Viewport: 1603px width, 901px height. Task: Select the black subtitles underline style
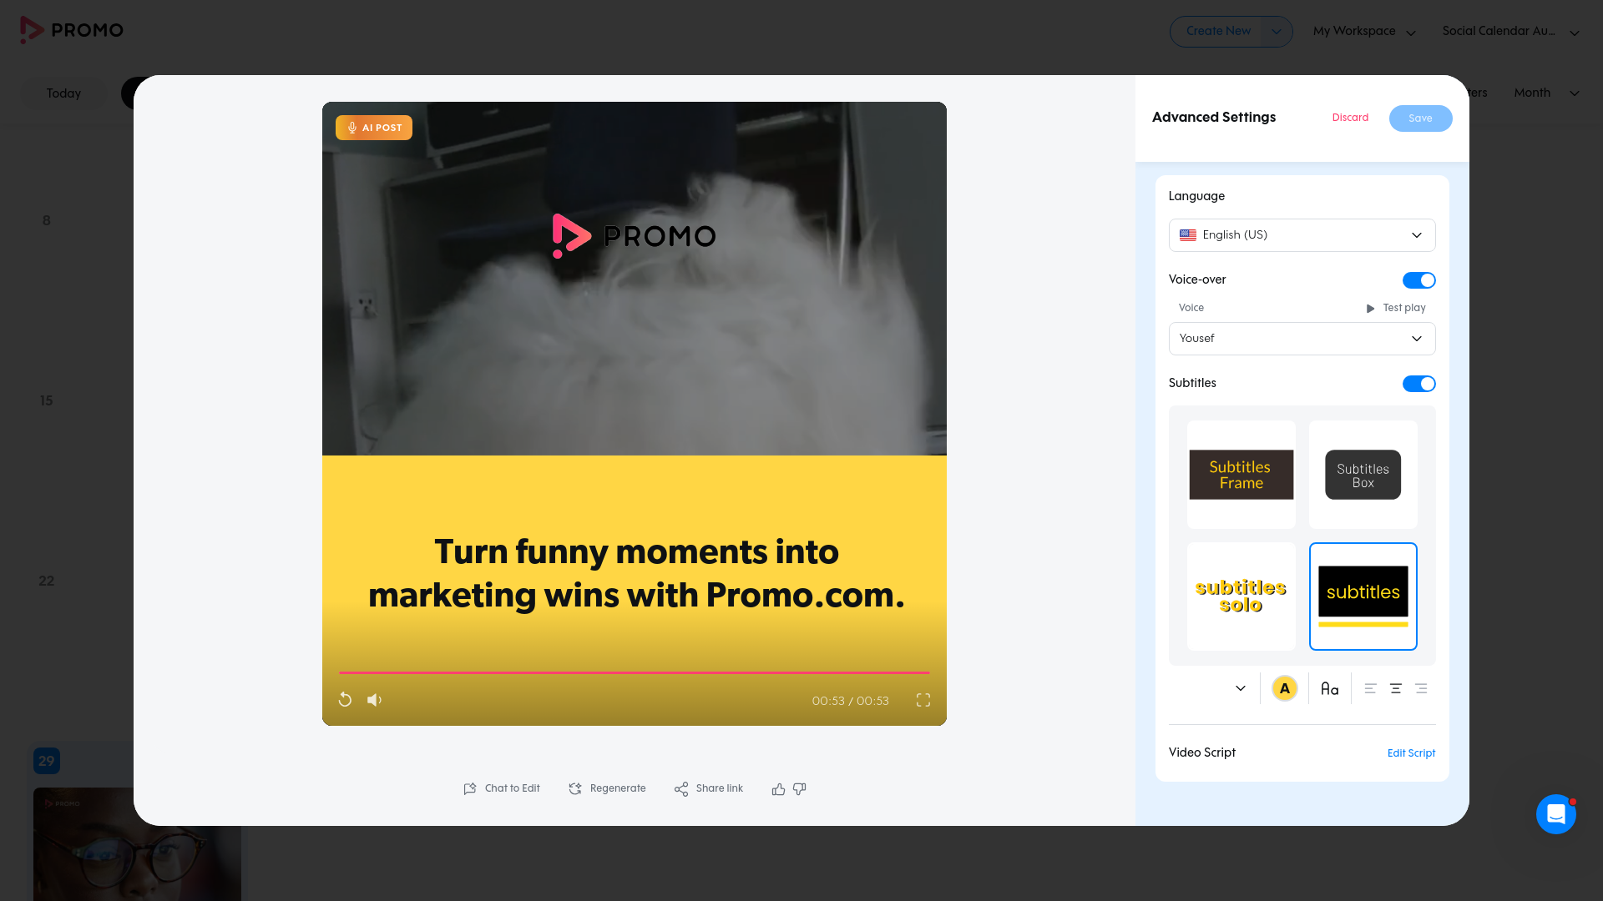[x=1363, y=596]
